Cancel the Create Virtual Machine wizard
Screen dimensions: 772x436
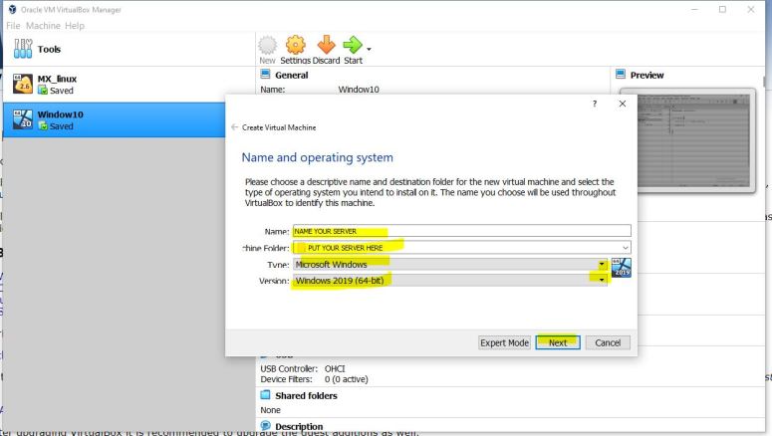[x=608, y=342]
